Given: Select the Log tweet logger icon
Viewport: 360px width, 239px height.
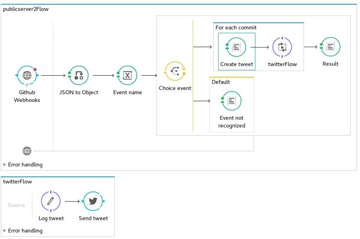Looking at the screenshot, I should tap(51, 201).
